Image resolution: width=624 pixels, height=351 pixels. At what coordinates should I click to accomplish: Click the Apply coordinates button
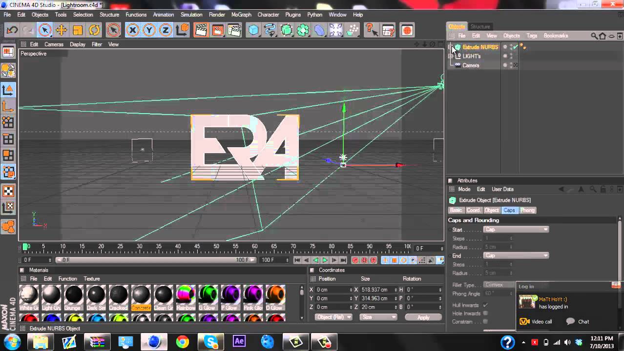tap(423, 317)
